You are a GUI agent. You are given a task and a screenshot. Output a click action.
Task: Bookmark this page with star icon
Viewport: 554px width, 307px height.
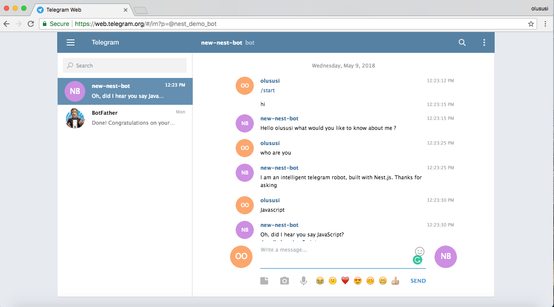(x=531, y=24)
